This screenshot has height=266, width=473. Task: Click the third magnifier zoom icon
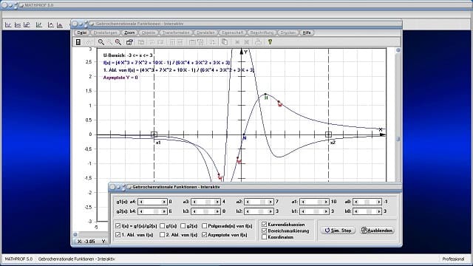pyautogui.click(x=118, y=42)
